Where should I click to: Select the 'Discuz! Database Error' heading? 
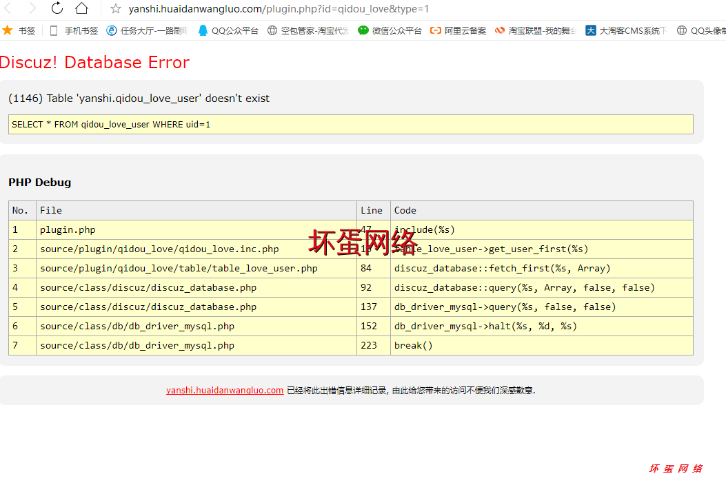(x=94, y=63)
